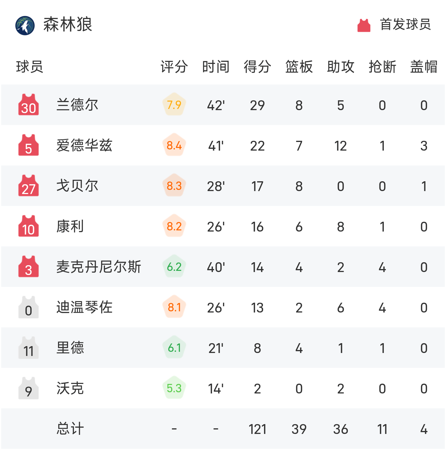
Task: Tap the number 10 jersey icon
Action: (x=29, y=226)
